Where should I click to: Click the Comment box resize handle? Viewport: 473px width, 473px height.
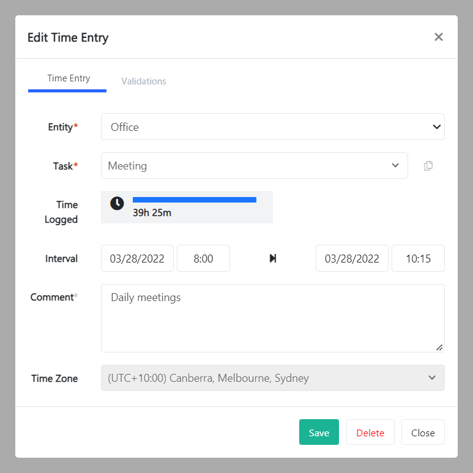pos(439,348)
